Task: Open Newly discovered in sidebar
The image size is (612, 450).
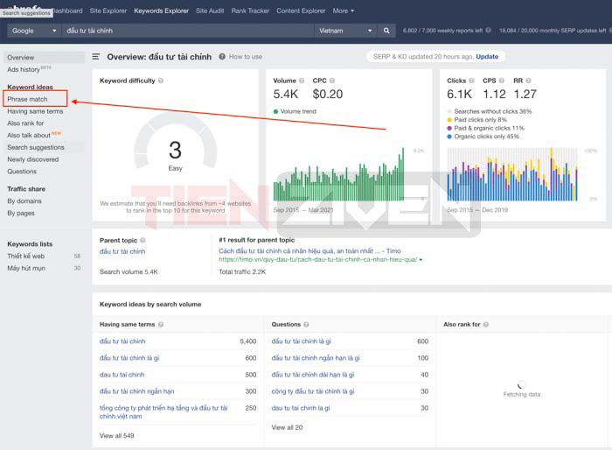Action: coord(33,159)
